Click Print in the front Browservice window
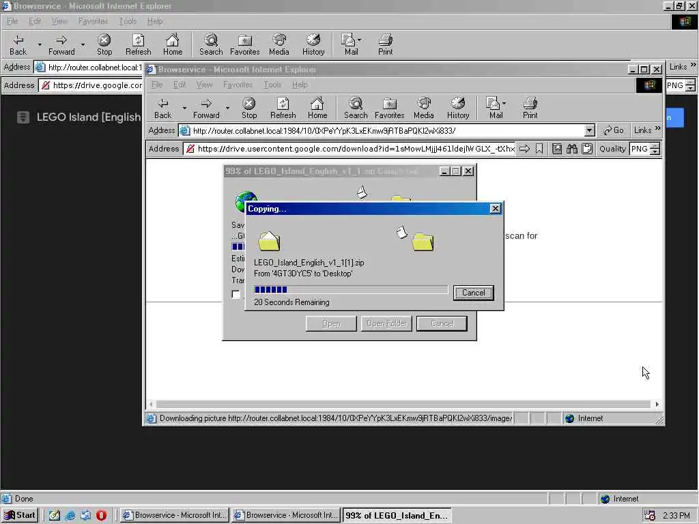The image size is (699, 524). click(x=530, y=108)
